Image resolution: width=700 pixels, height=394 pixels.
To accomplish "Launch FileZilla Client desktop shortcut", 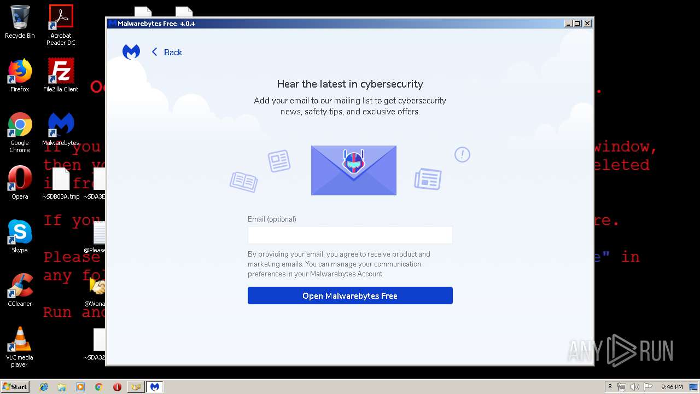I will click(61, 76).
